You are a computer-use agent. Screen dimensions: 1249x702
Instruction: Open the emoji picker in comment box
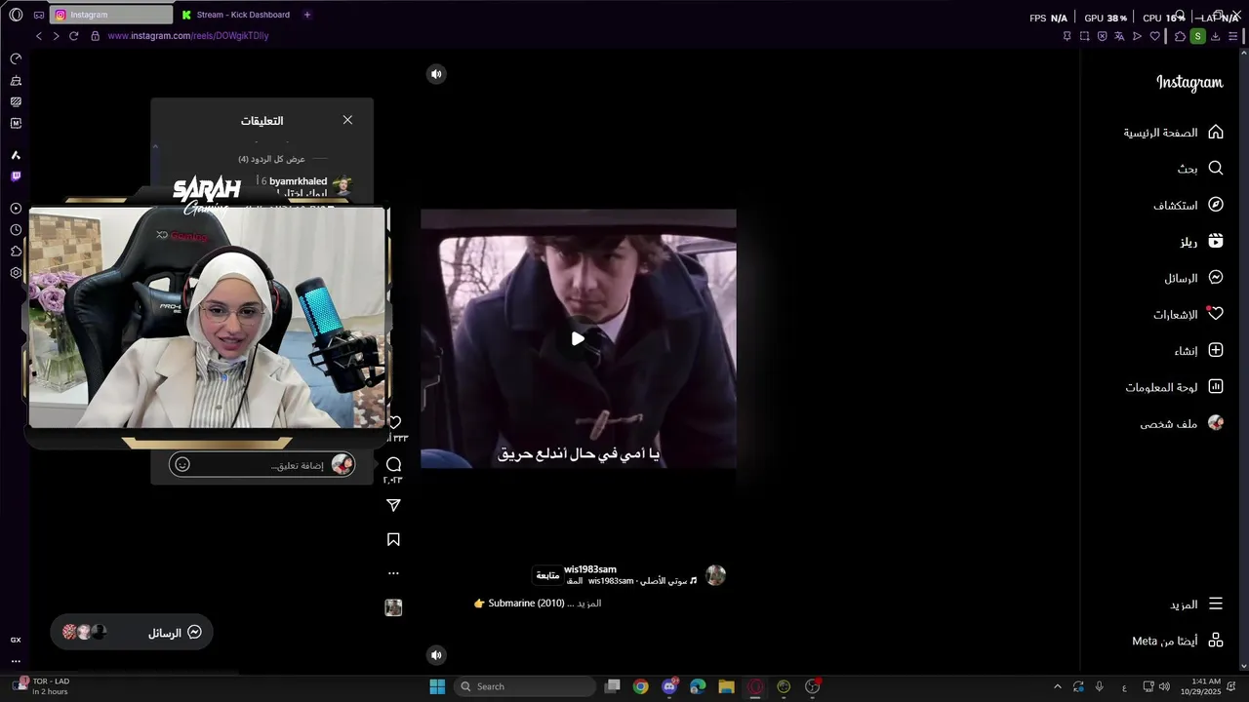[x=182, y=465]
